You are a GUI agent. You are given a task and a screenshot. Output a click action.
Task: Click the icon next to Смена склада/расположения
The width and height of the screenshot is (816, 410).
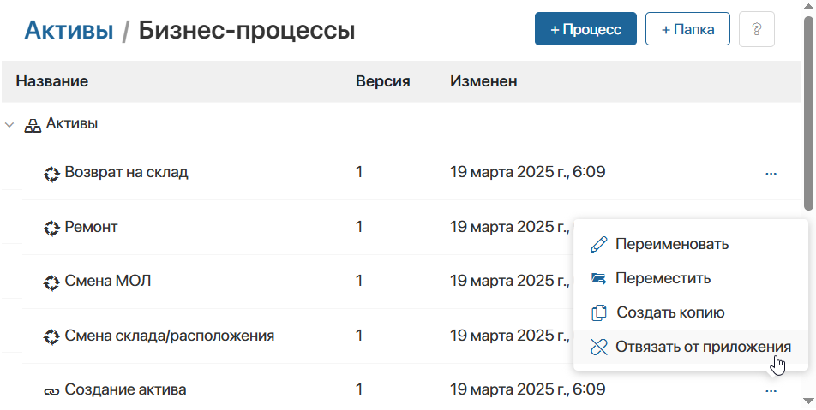51,336
